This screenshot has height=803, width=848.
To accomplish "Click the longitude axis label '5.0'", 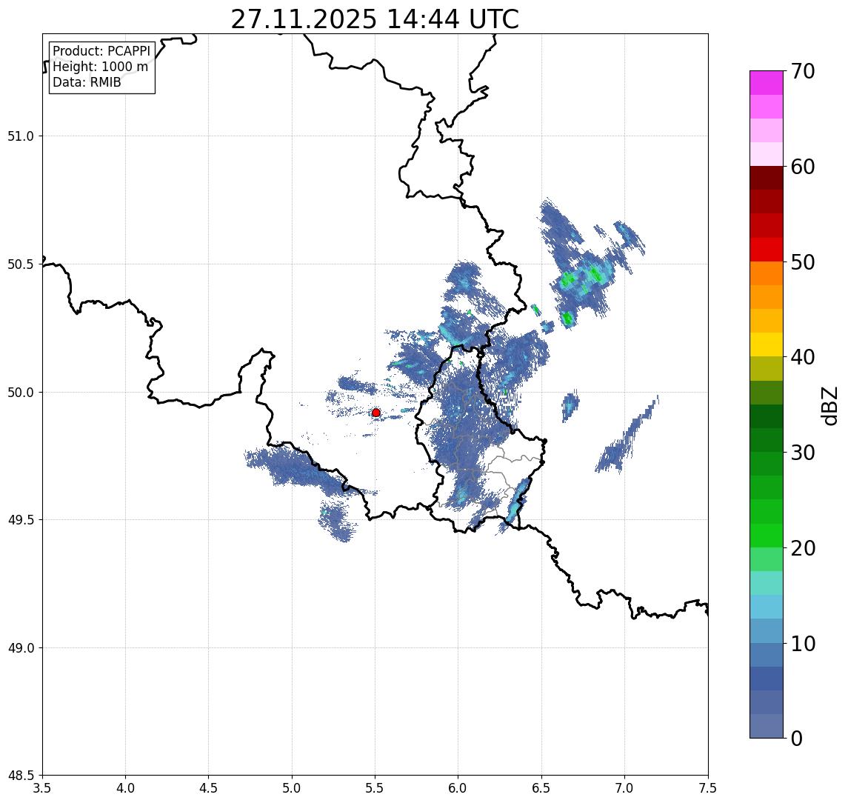I will 292,788.
